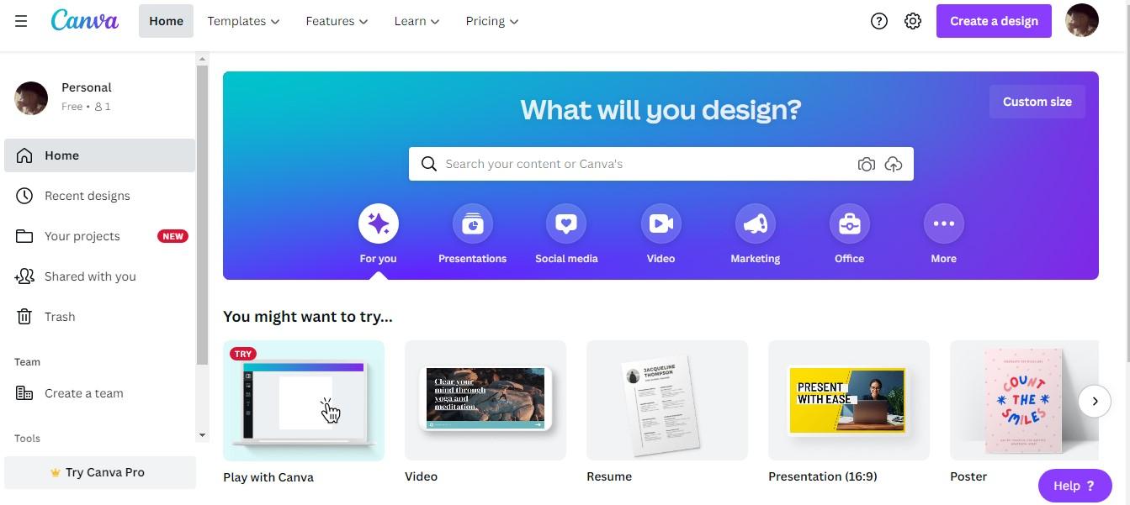The width and height of the screenshot is (1130, 505).
Task: Expand the Features dropdown menu
Action: click(x=337, y=21)
